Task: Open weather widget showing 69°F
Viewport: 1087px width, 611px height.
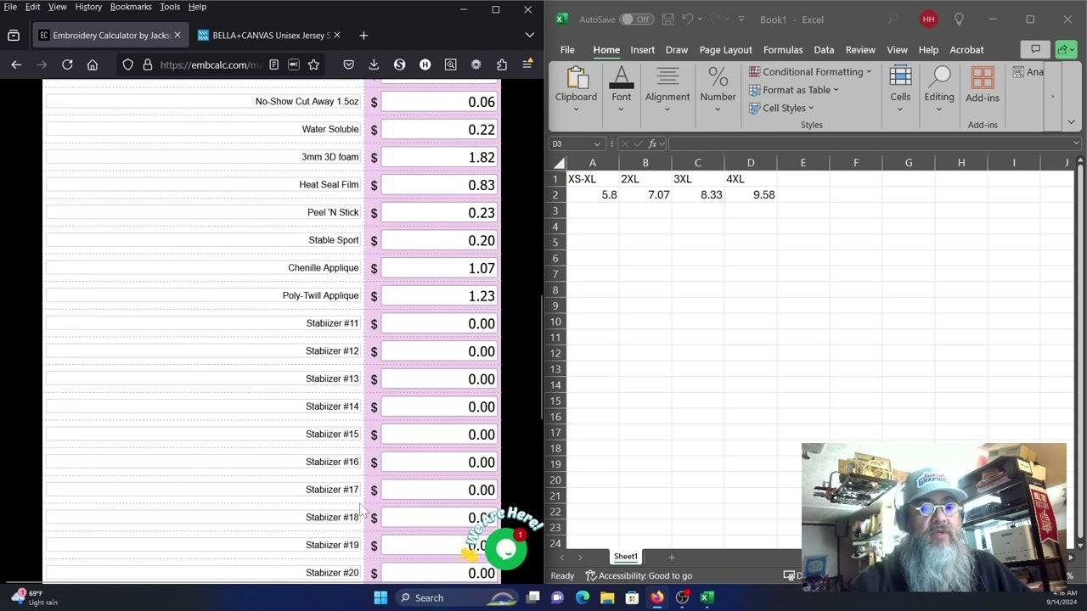Action: click(34, 597)
